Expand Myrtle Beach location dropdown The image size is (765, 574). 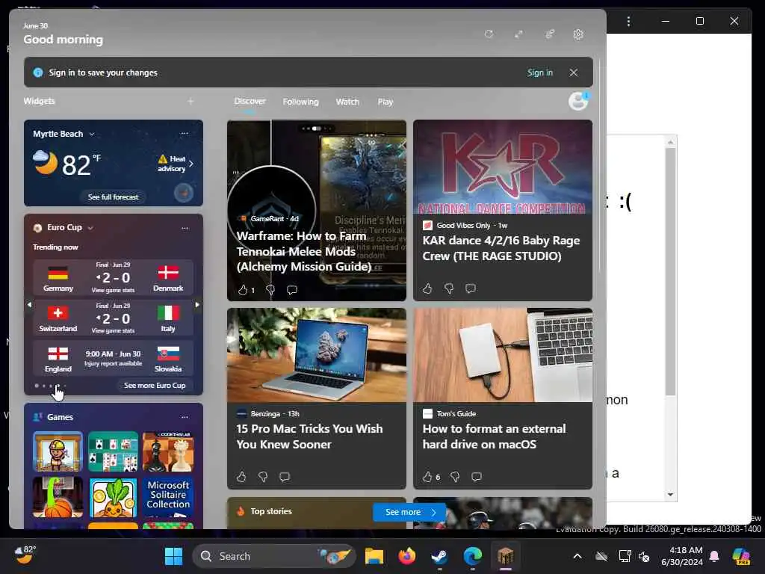pyautogui.click(x=92, y=134)
